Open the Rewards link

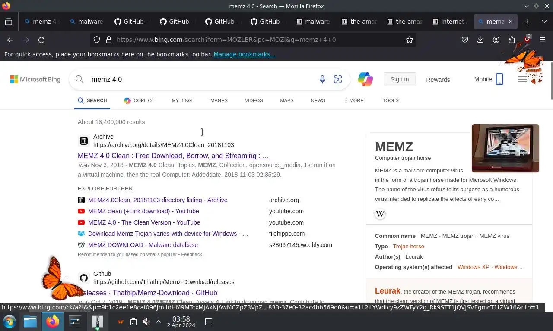[438, 79]
